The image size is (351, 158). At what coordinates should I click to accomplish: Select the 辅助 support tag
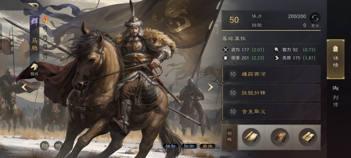tap(171, 146)
